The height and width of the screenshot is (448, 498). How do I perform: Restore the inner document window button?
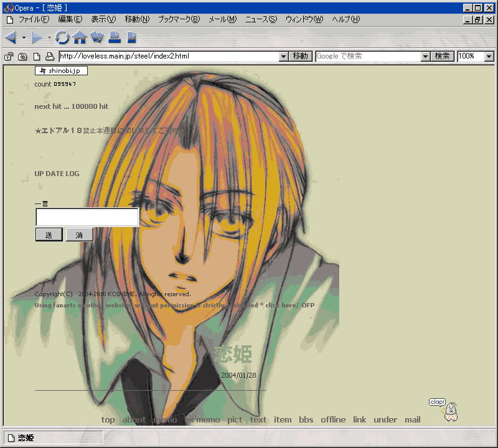[x=477, y=20]
